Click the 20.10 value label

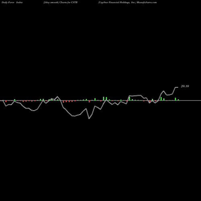click(185, 86)
